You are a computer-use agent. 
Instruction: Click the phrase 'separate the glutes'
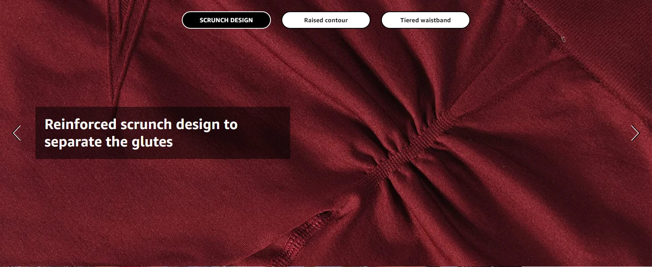tap(109, 142)
